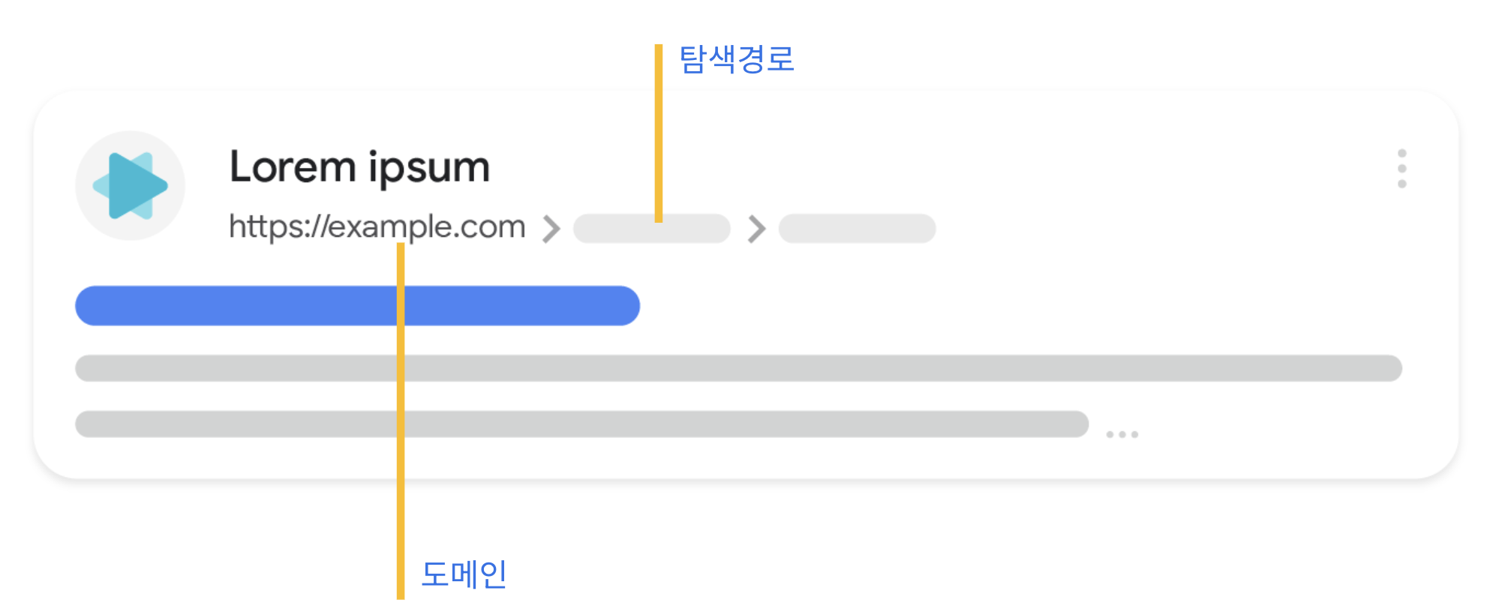
Task: Click the trailing ellipsis after the snippet
Action: click(x=1122, y=434)
